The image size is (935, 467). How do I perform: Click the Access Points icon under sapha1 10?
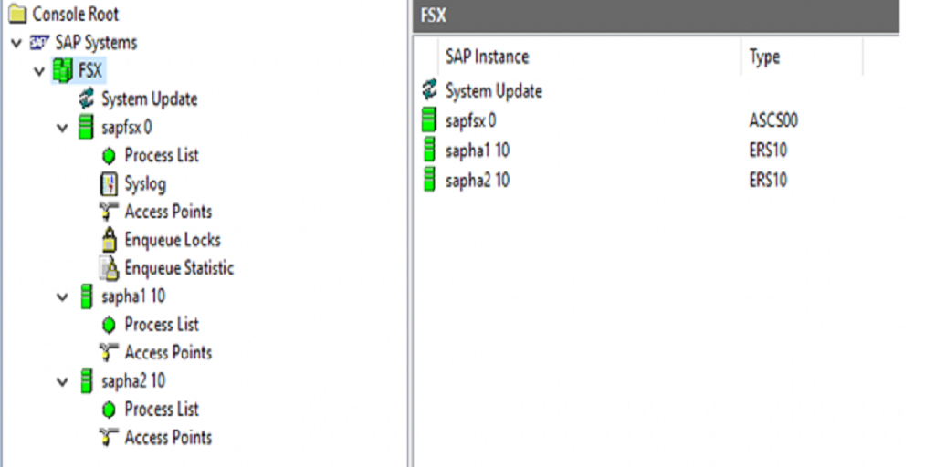[109, 353]
